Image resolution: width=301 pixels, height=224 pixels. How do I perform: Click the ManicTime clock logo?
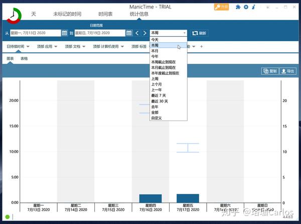coord(14,16)
